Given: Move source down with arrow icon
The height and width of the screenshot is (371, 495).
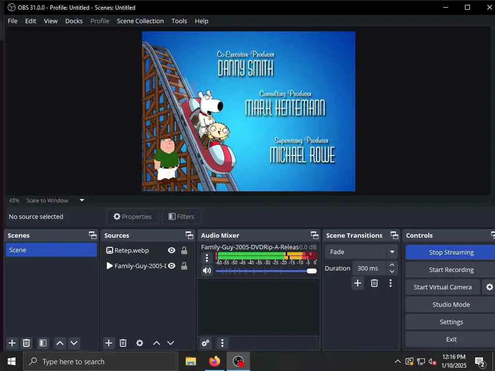Looking at the screenshot, I should coord(171,343).
